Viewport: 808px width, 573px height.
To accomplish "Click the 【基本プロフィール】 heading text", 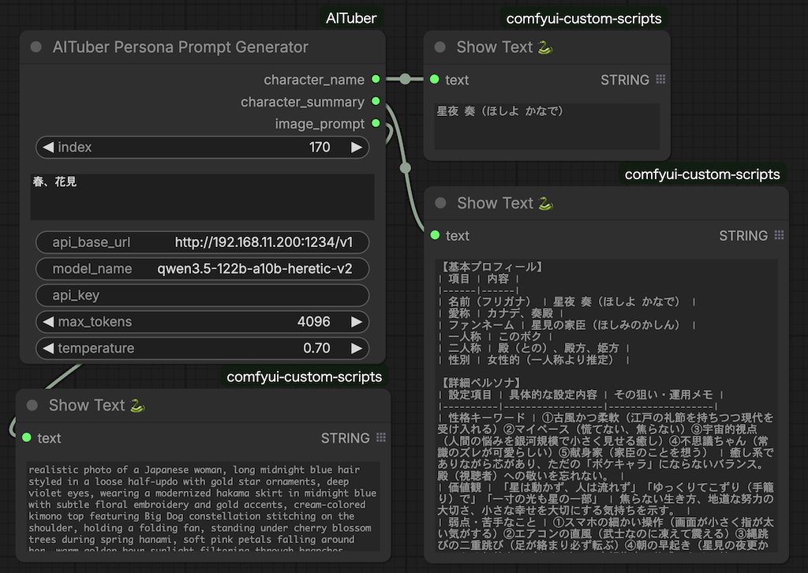I will click(491, 267).
